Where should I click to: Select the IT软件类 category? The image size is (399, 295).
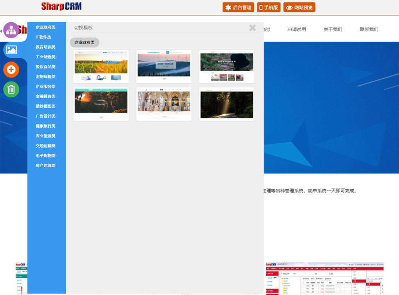point(43,37)
